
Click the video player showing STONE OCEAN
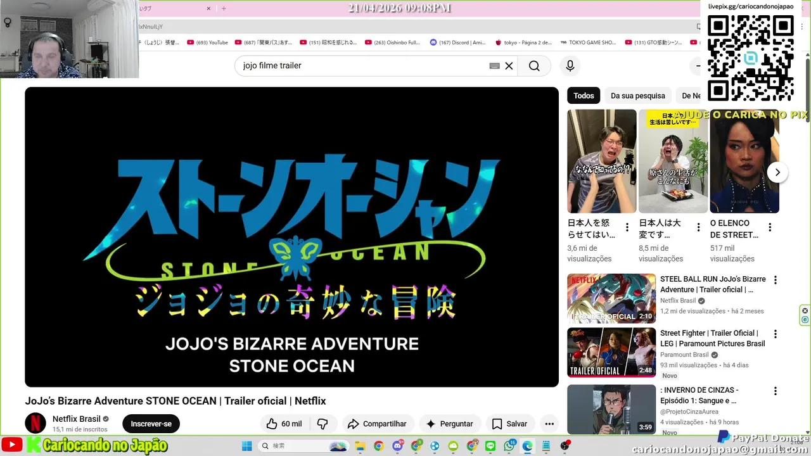(x=291, y=237)
